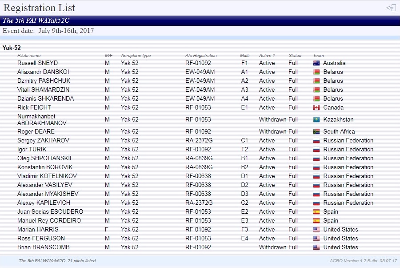Click the Belarus flag in Dzianis SHKARENDA row
The height and width of the screenshot is (268, 400).
(x=316, y=99)
